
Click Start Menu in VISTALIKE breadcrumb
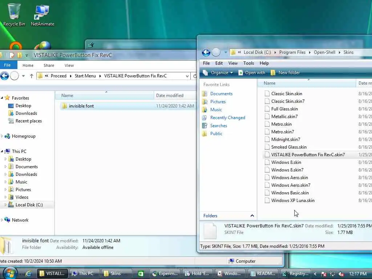[x=85, y=76]
